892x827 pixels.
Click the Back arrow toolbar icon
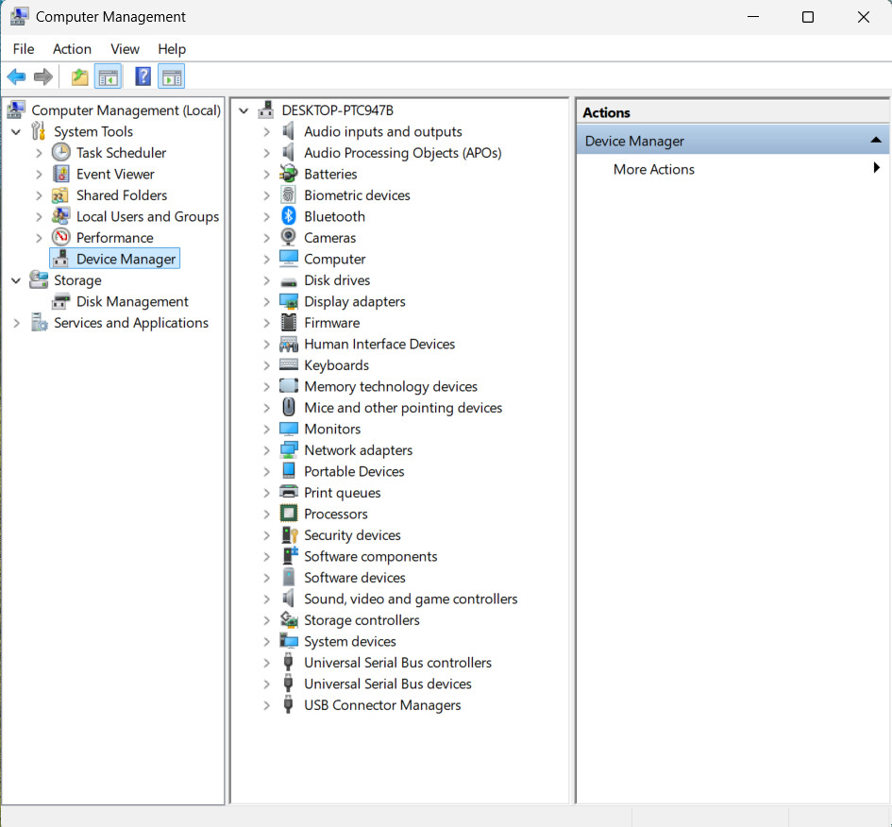click(x=16, y=76)
